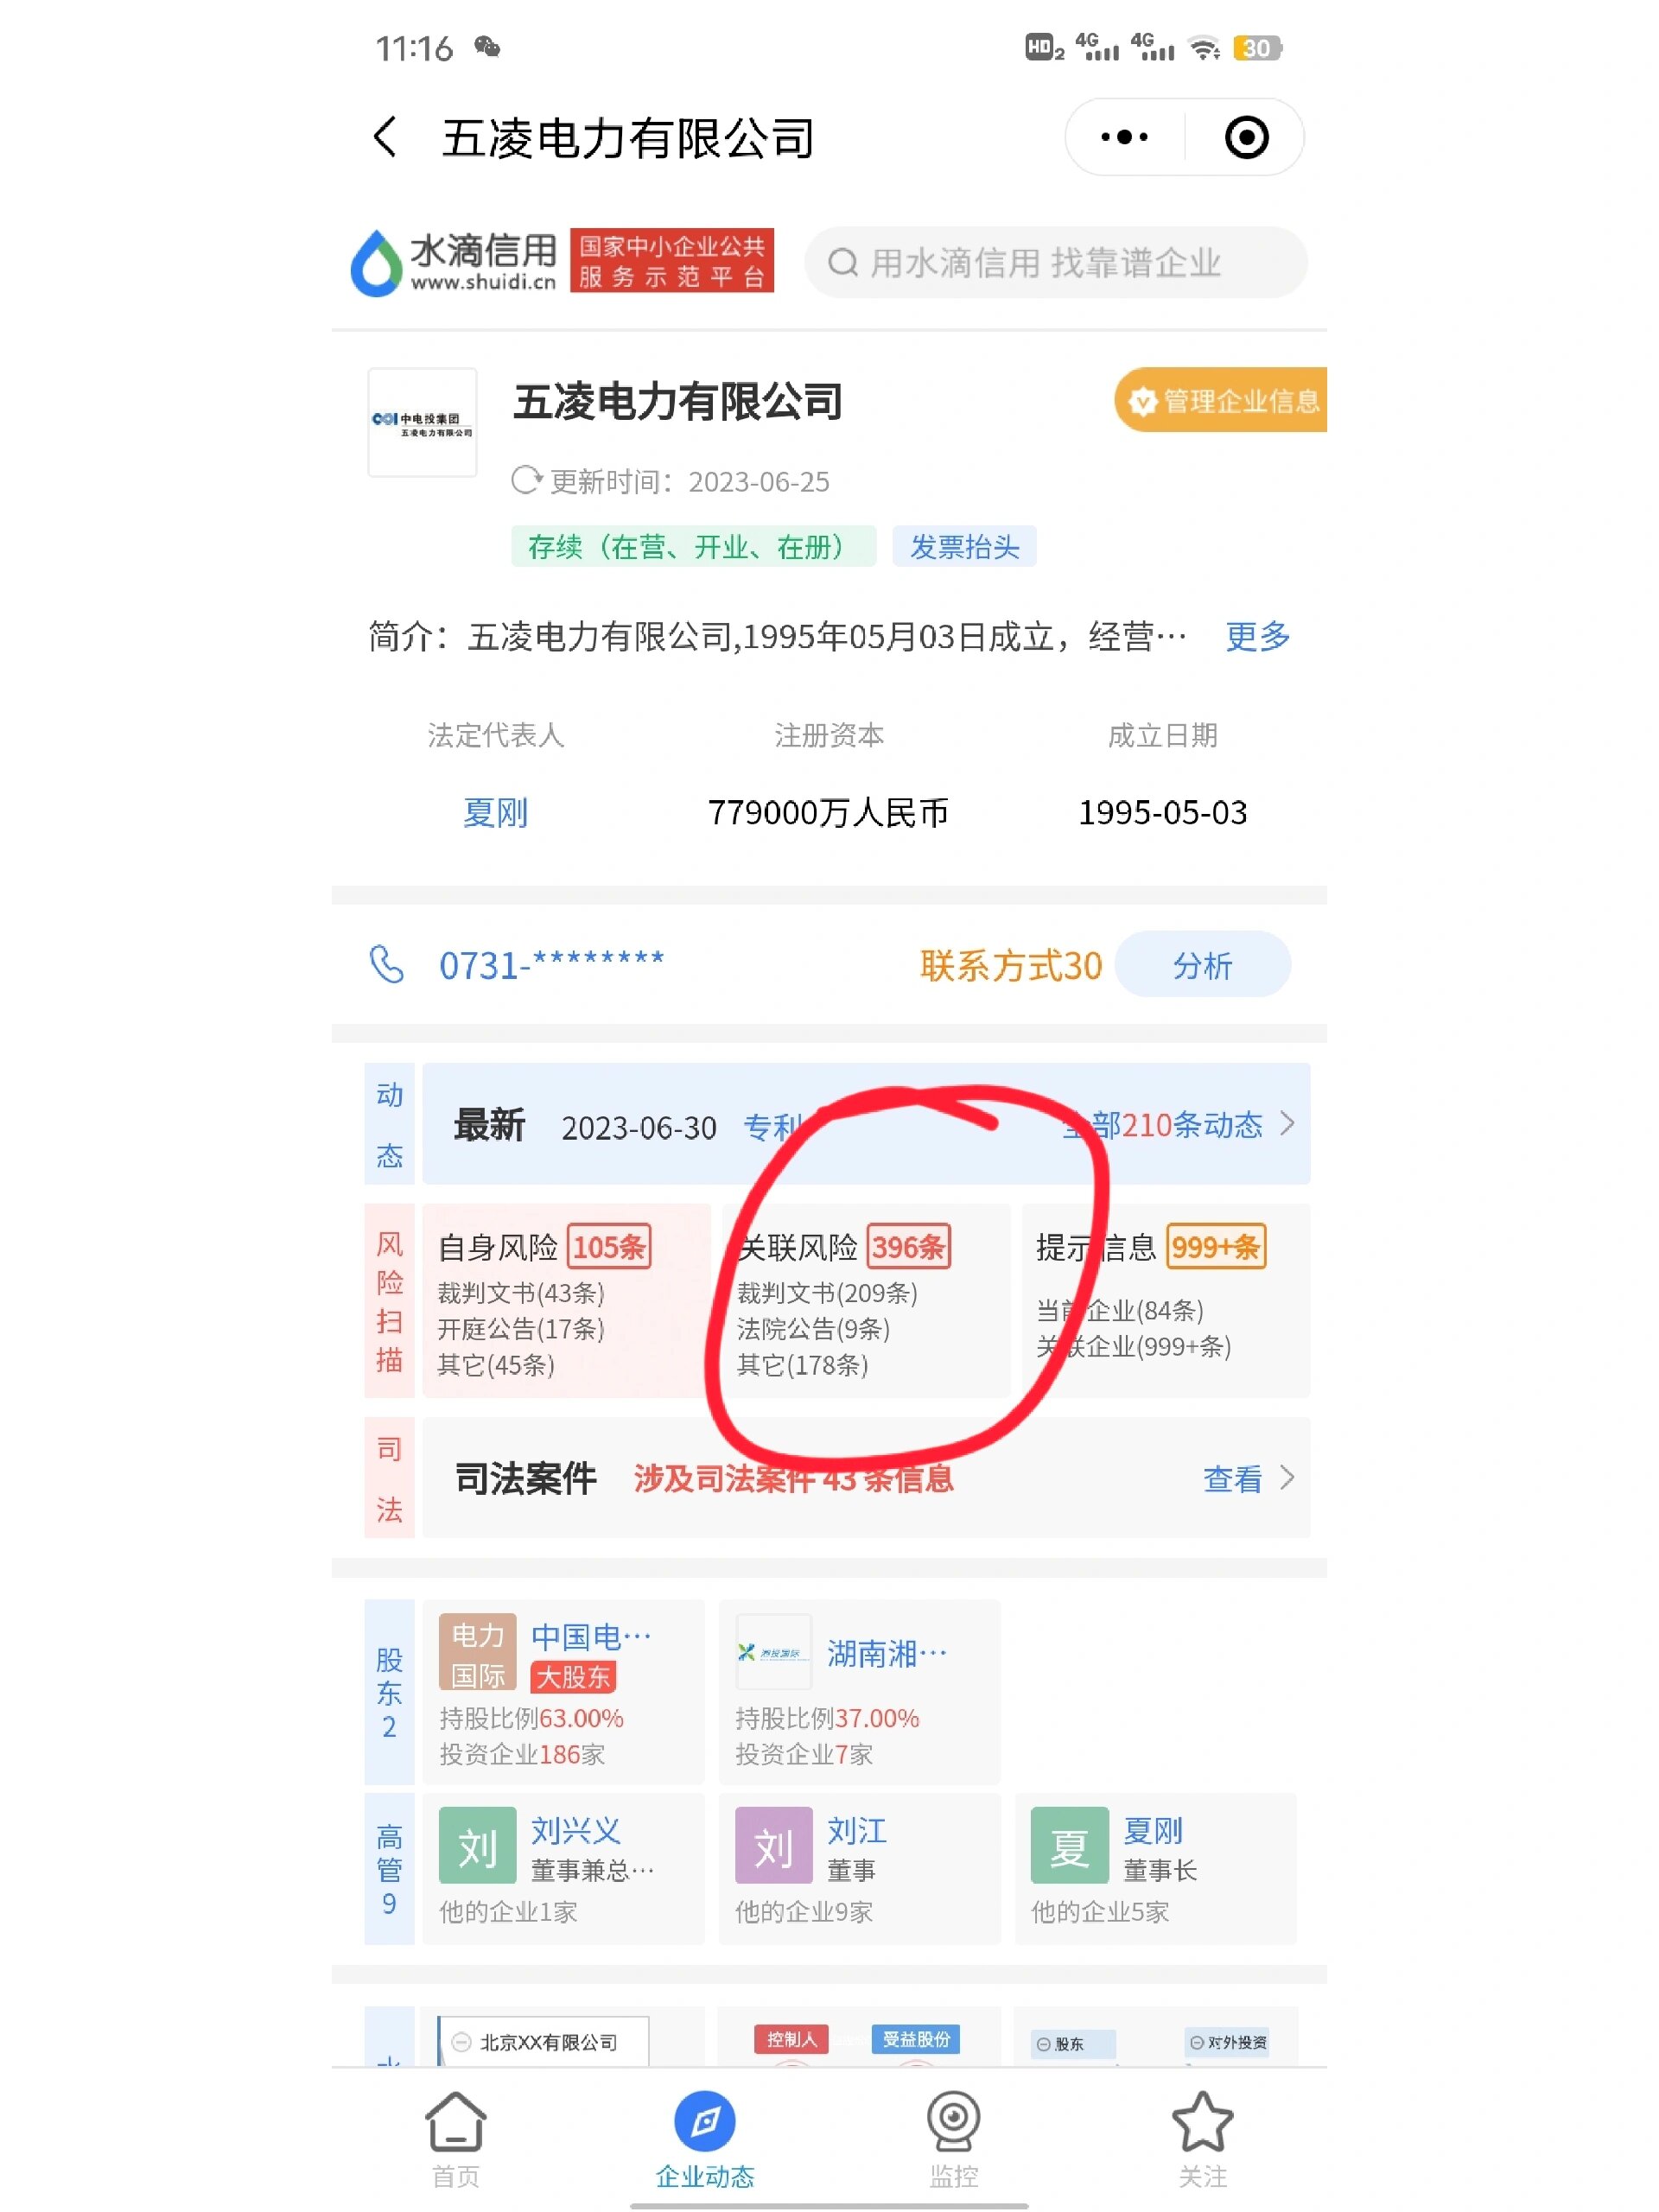This screenshot has width=1659, height=2212.
Task: Tap battery indicator showing 30
Action: 1257,47
